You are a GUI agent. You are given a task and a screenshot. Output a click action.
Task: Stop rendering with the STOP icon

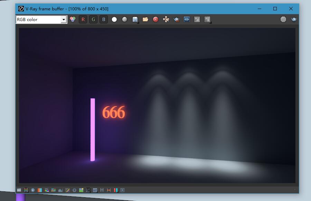click(283, 19)
